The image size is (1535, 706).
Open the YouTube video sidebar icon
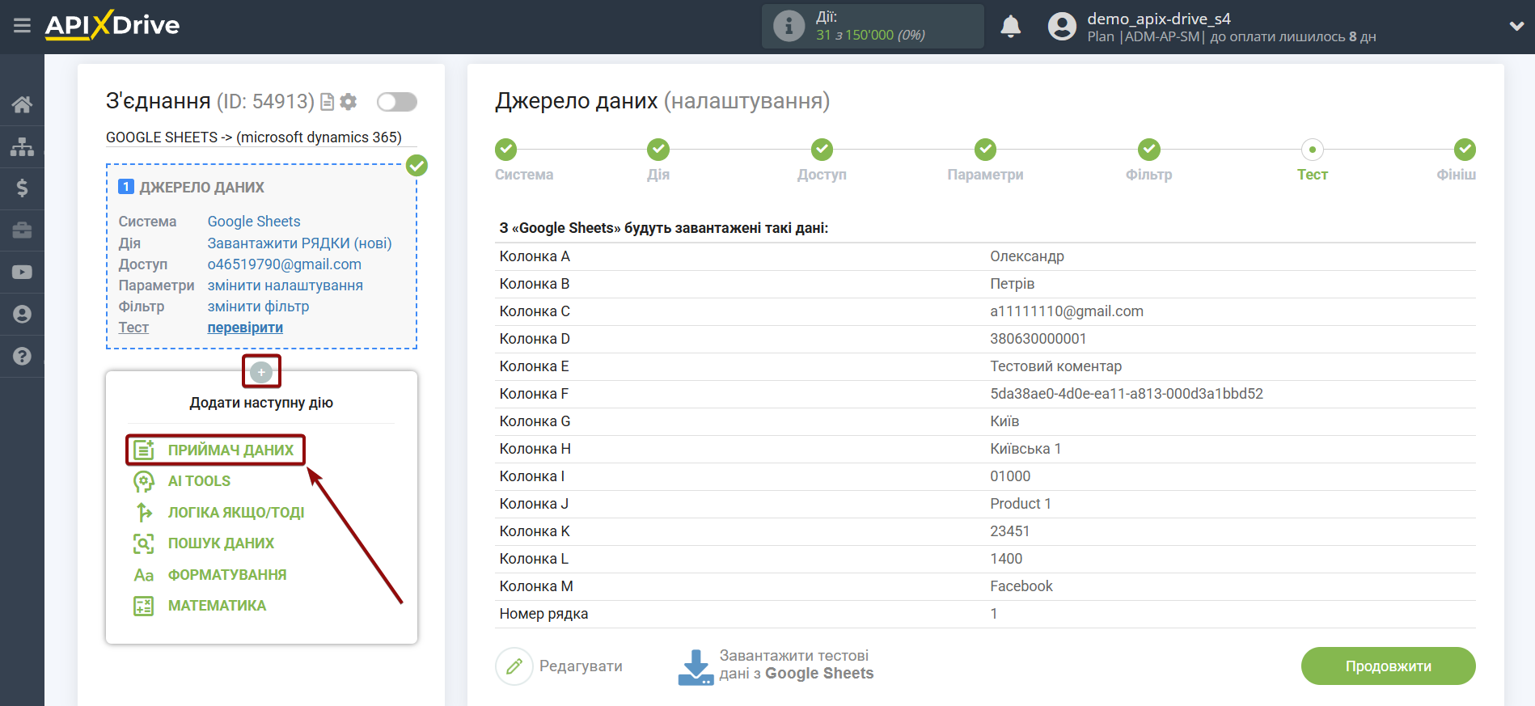[22, 273]
